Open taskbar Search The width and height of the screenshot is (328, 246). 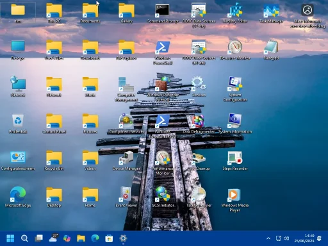[24, 238]
